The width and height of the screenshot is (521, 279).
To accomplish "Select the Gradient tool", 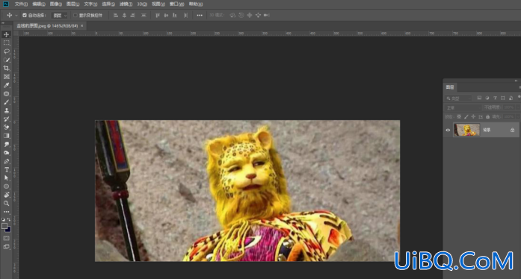I will (6, 136).
